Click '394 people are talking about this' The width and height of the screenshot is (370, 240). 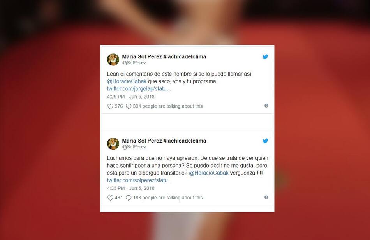[x=168, y=106]
